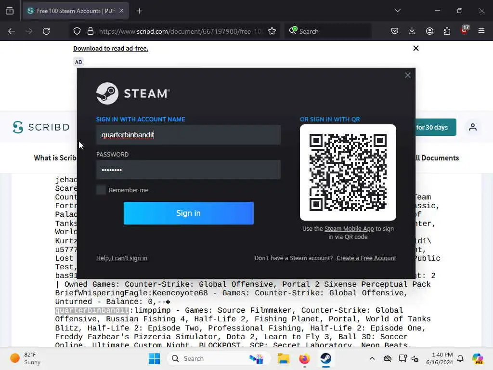Open the notifications bell in taskbar
The width and height of the screenshot is (493, 370).
460,358
